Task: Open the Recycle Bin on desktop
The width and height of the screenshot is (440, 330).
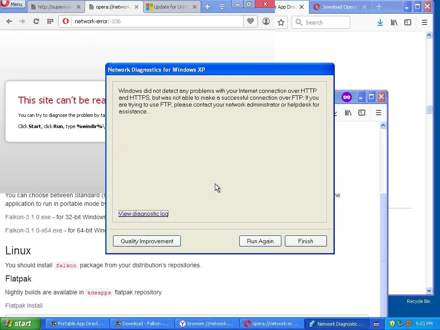Action: click(419, 301)
